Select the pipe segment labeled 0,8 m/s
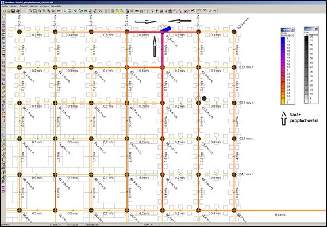 pos(144,32)
